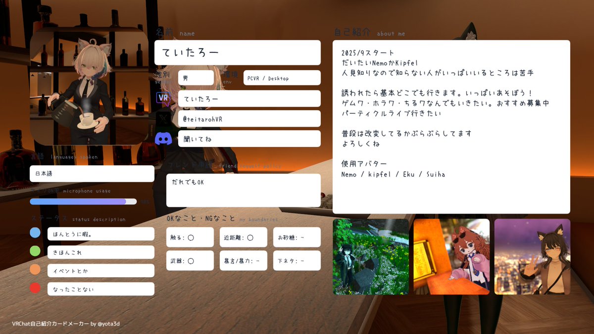Click the microphone usage slider bar
This screenshot has height=334, width=594.
point(83,201)
